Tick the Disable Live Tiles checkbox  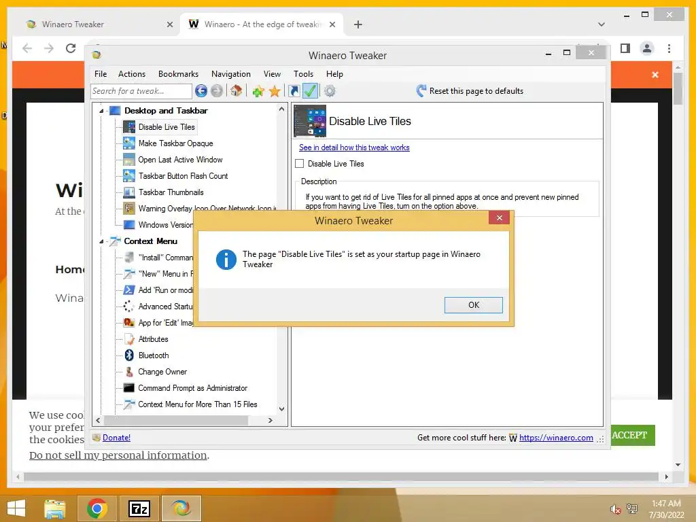pyautogui.click(x=300, y=163)
